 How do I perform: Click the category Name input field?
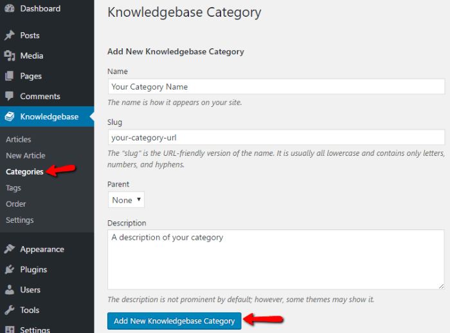coord(276,86)
